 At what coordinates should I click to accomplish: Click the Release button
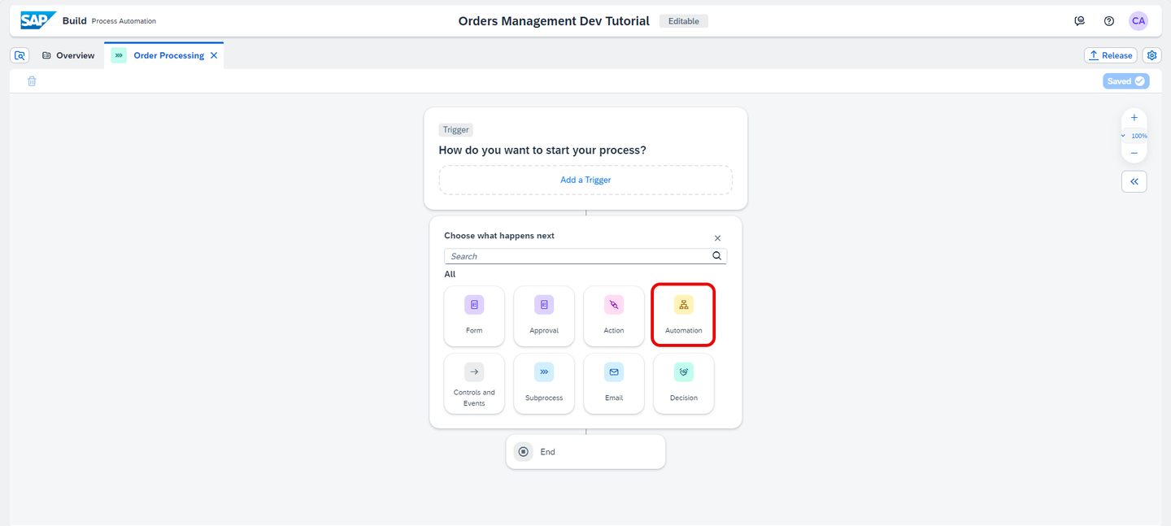[x=1110, y=55]
